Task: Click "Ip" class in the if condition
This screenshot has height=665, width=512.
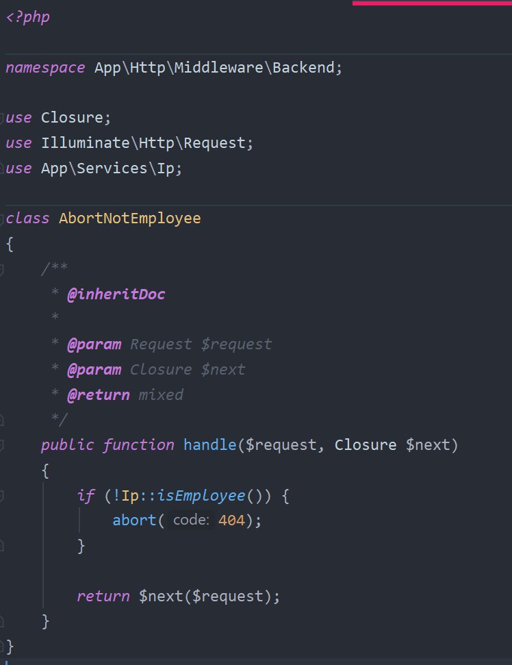Action: pos(129,496)
